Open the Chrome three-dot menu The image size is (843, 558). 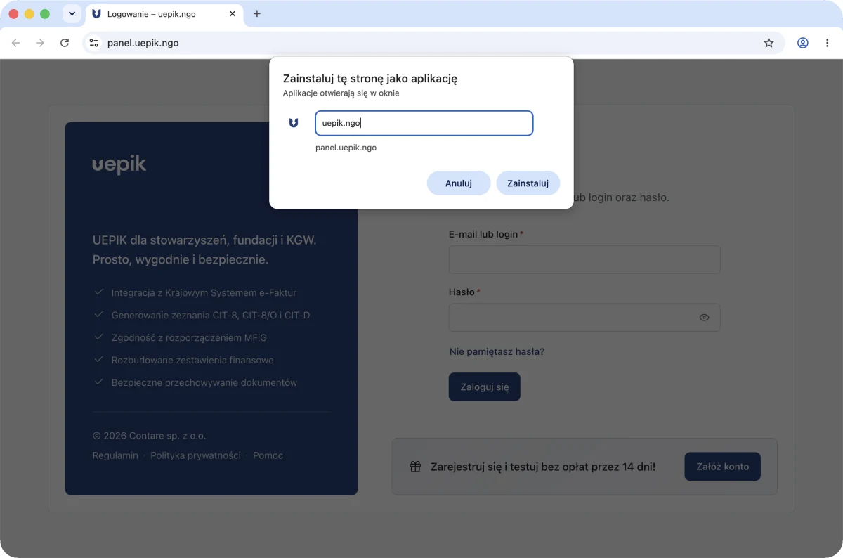click(827, 43)
